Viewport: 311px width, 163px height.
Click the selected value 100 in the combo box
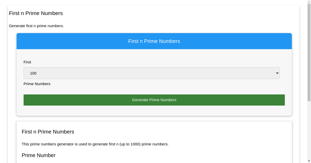pos(33,73)
